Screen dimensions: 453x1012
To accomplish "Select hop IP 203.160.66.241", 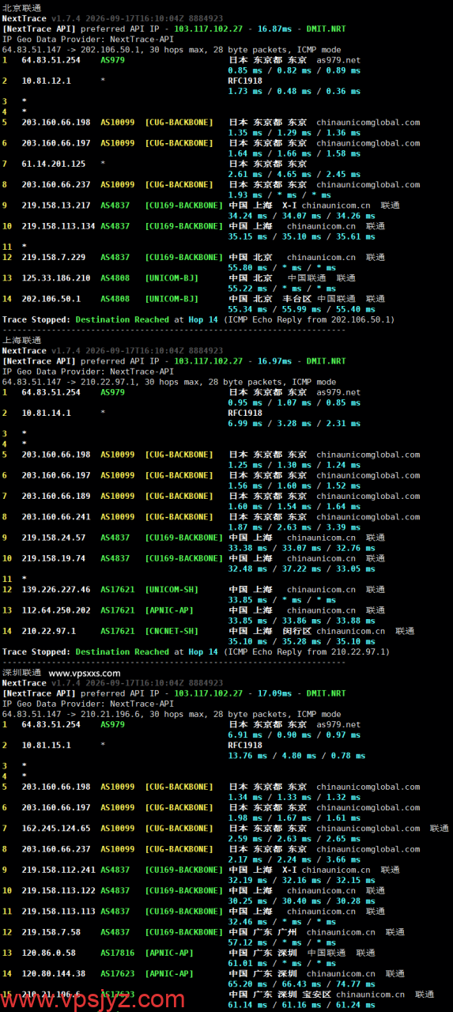I will [56, 516].
